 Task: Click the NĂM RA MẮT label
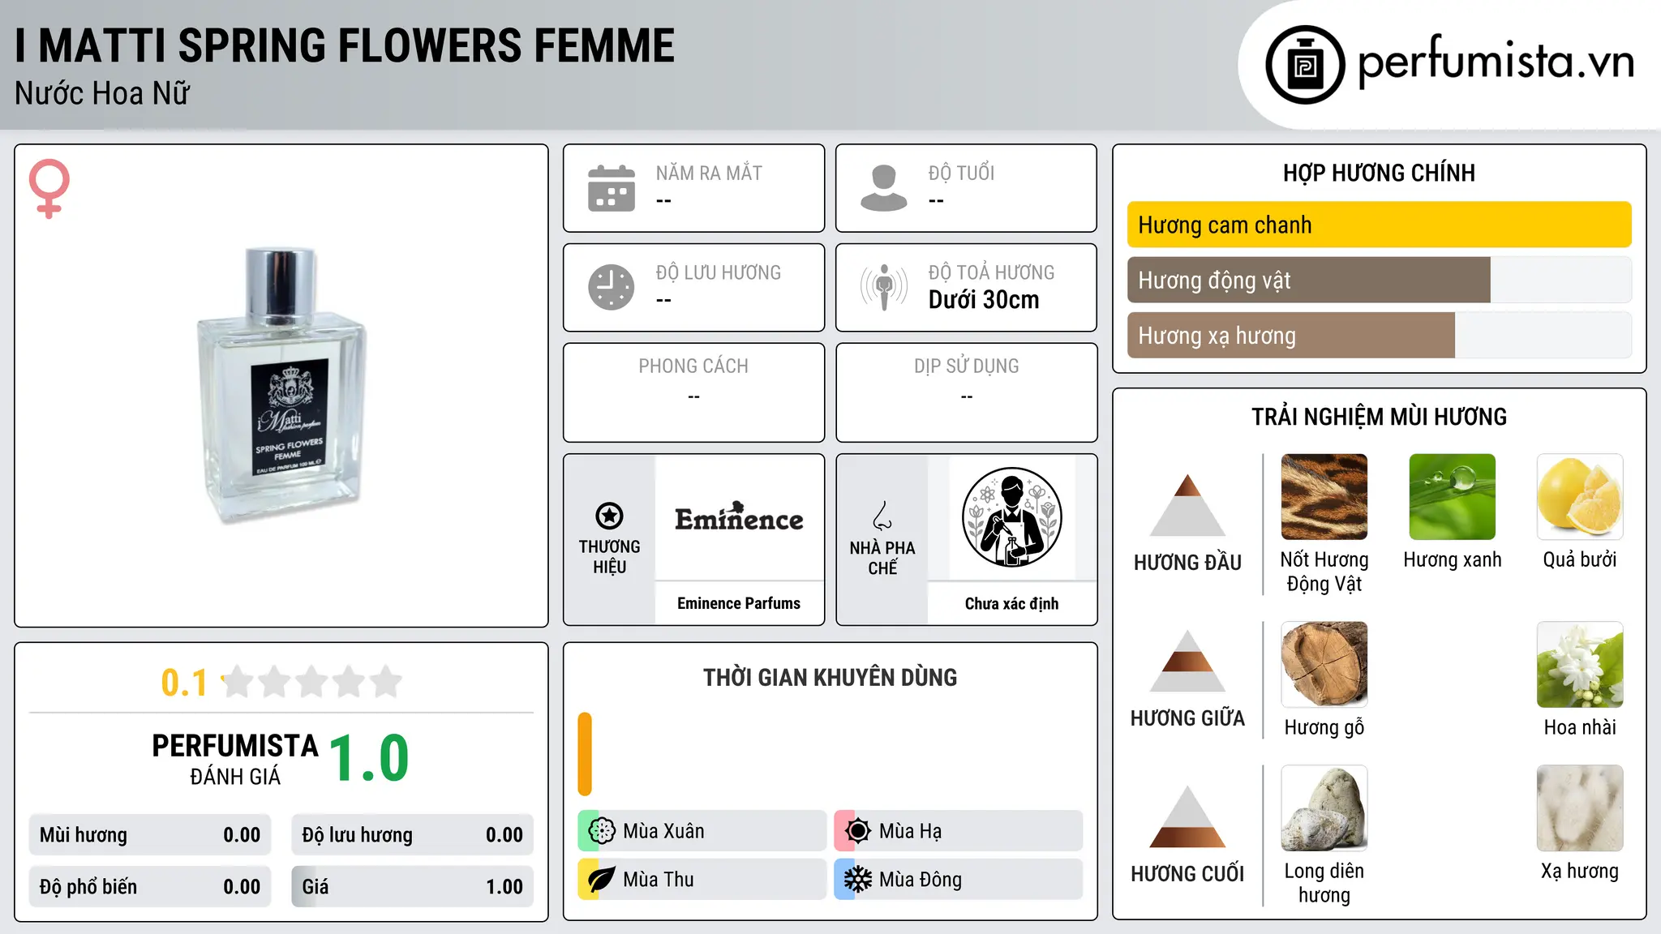(x=709, y=173)
